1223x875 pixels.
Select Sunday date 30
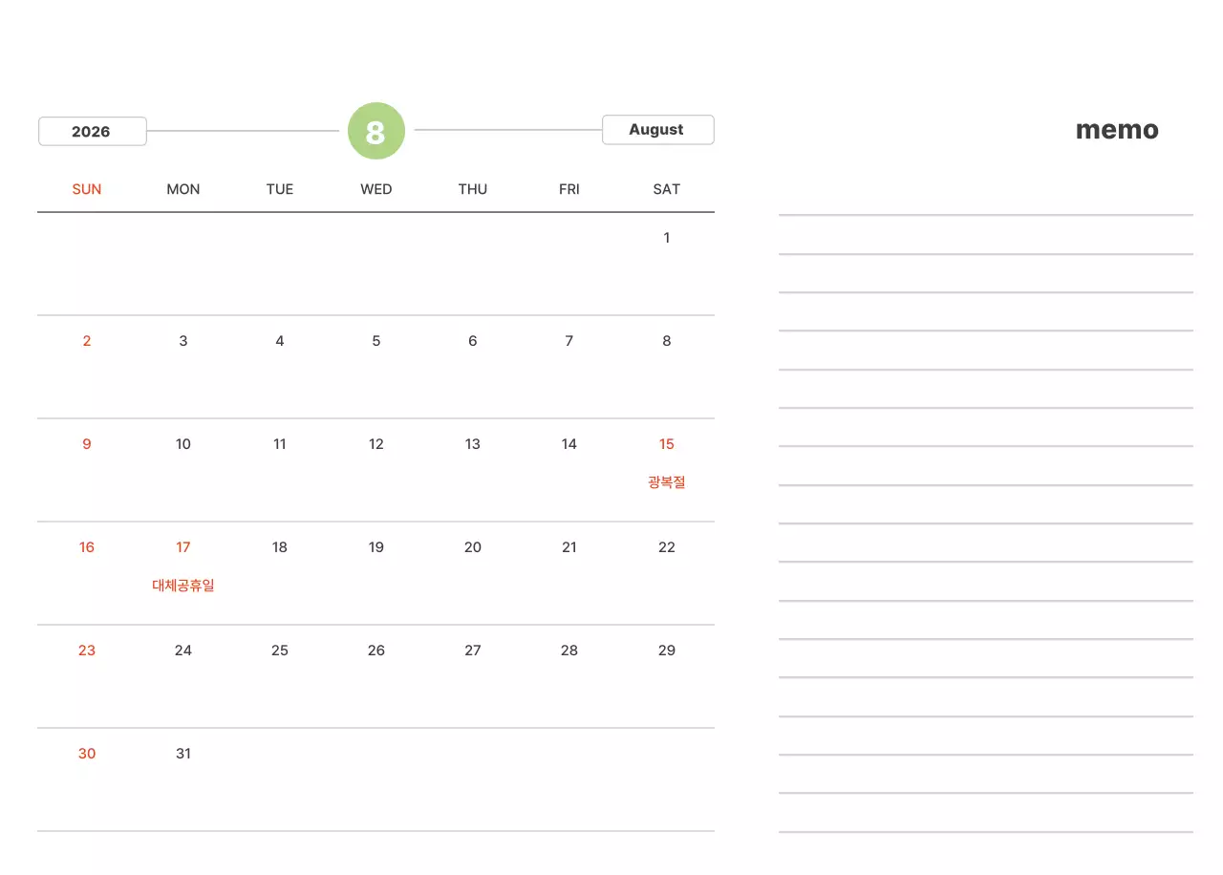[87, 754]
